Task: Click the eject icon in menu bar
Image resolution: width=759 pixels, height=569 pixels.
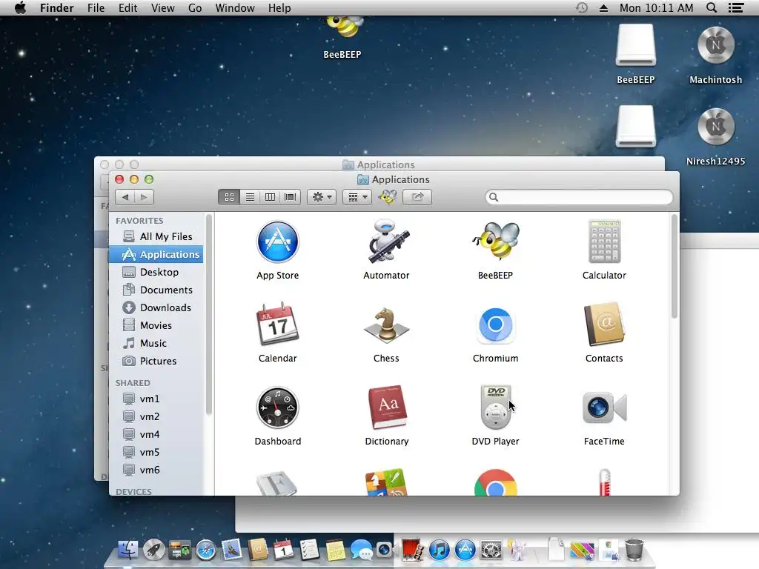Action: tap(603, 8)
